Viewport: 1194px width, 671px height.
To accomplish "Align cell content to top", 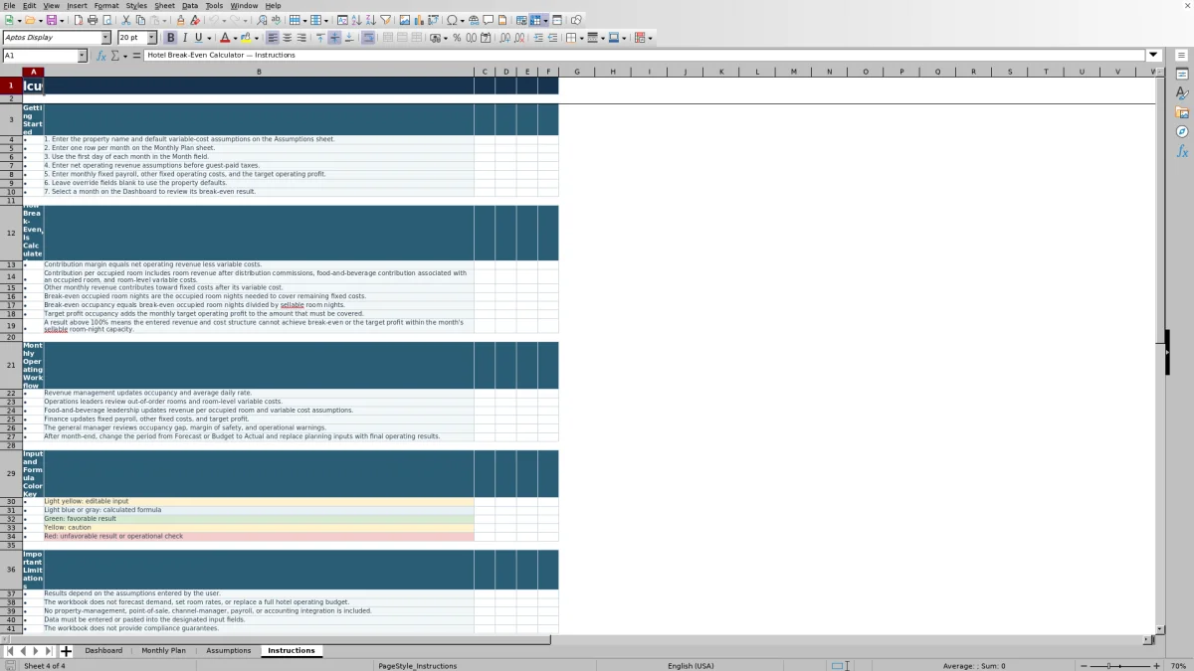I will pyautogui.click(x=319, y=38).
